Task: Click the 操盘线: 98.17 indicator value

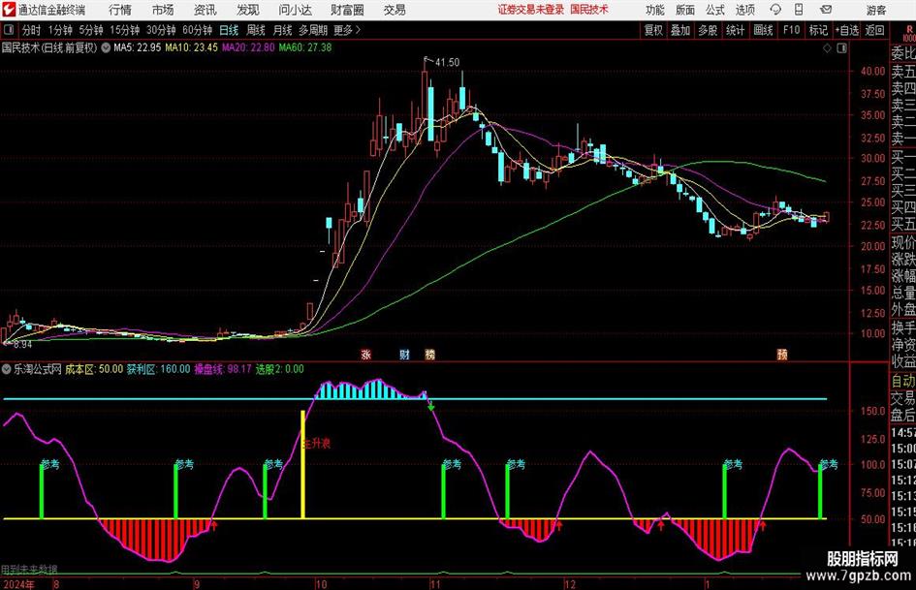Action: [223, 369]
